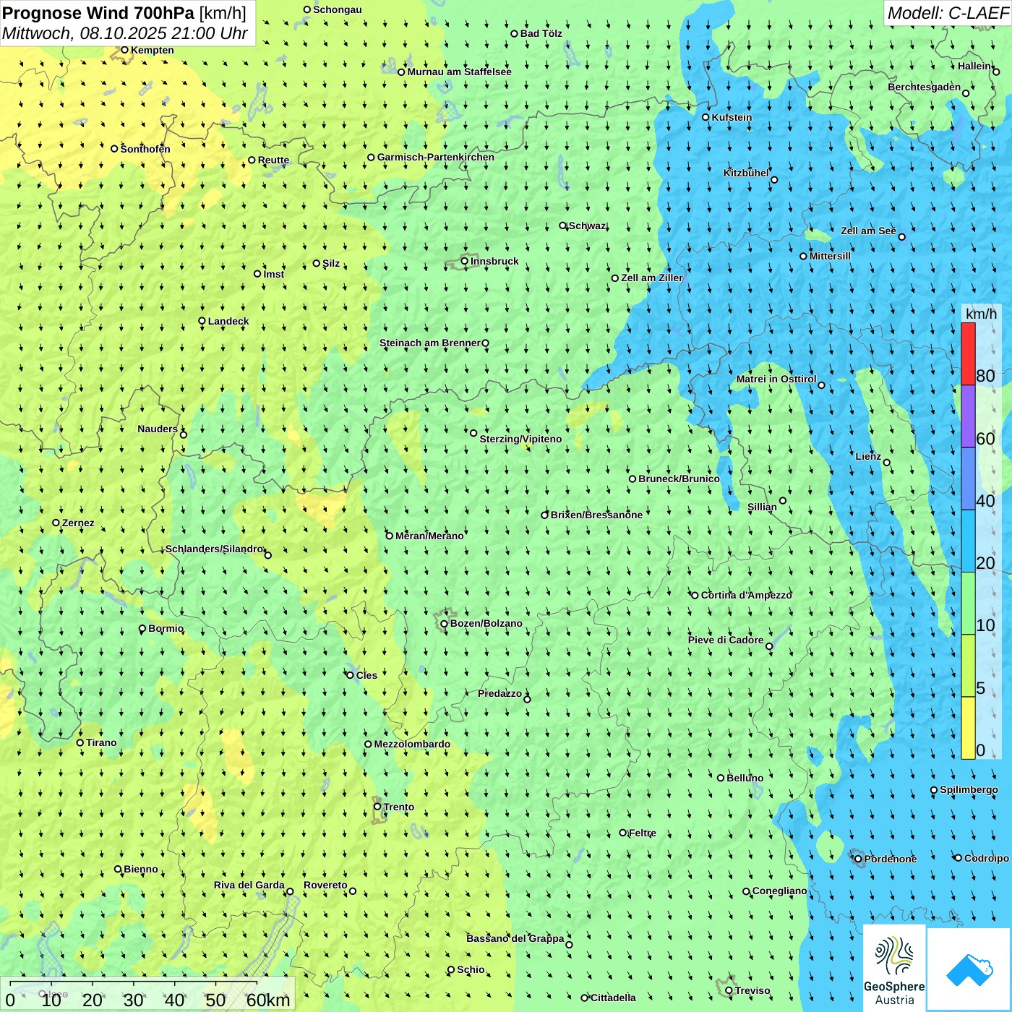Click the Garmisch-Partenkirchen label
Image resolution: width=1012 pixels, height=1012 pixels.
(x=436, y=157)
